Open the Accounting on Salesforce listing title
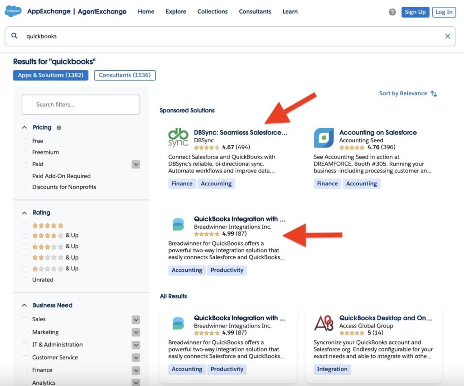The image size is (464, 386). (378, 133)
